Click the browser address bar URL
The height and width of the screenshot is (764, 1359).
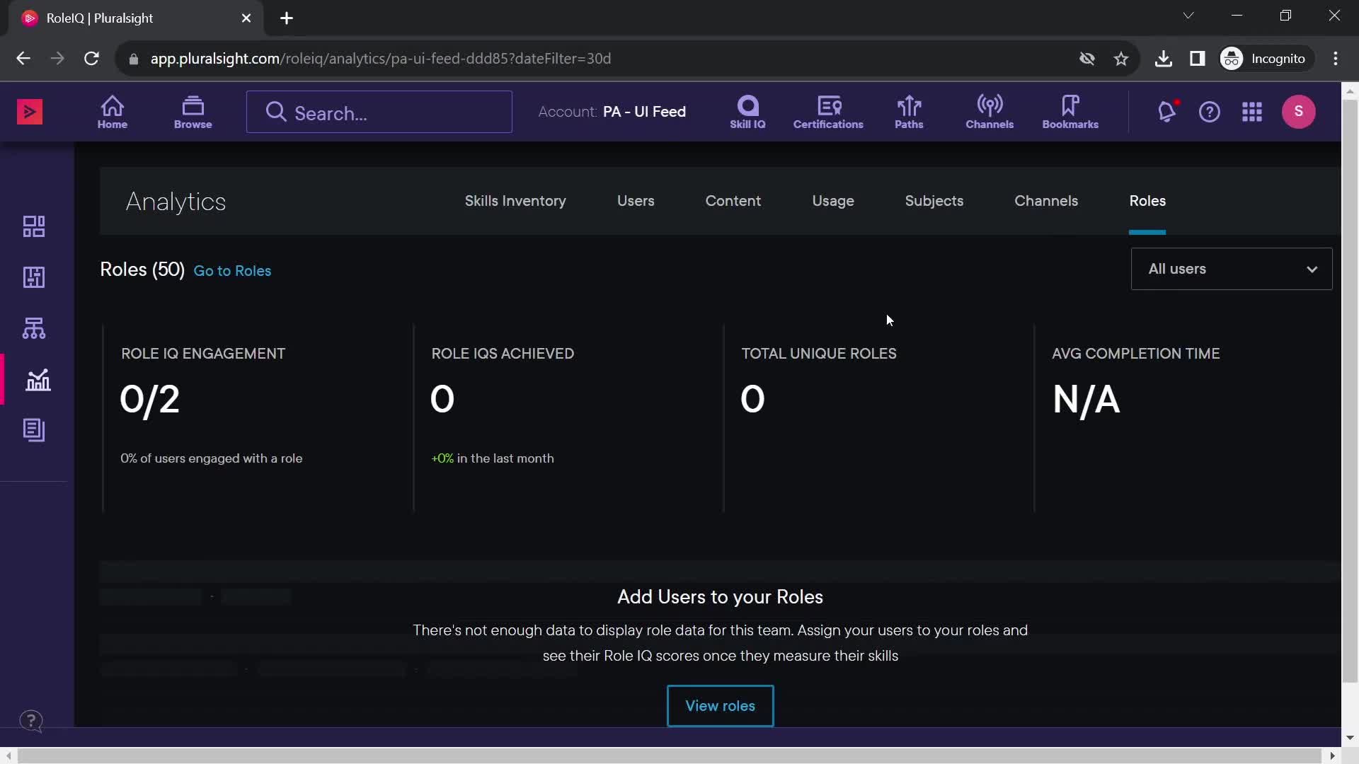(x=381, y=59)
